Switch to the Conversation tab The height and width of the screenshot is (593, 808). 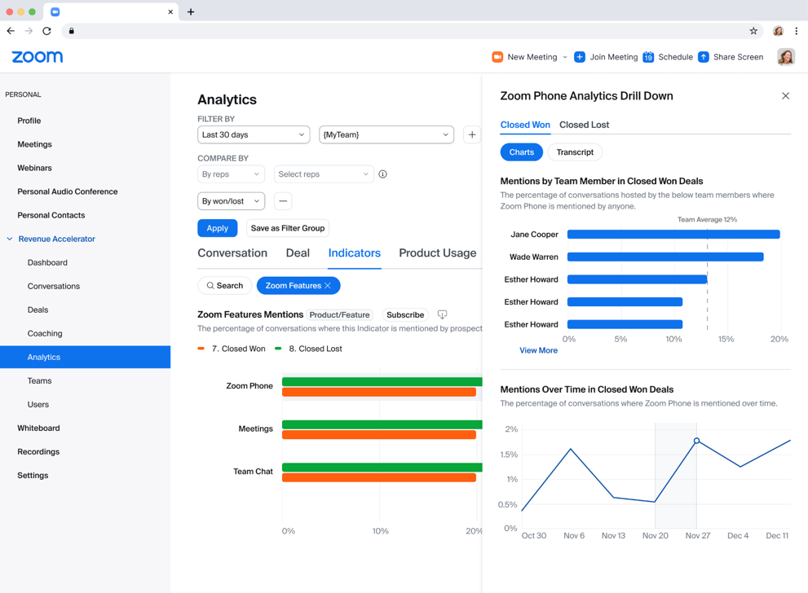pos(232,253)
